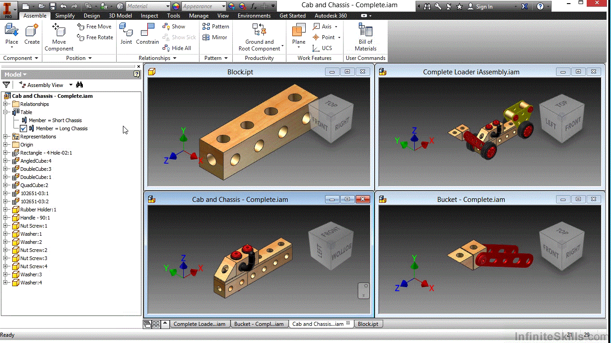
Task: Click Show relationships
Action: point(174,27)
